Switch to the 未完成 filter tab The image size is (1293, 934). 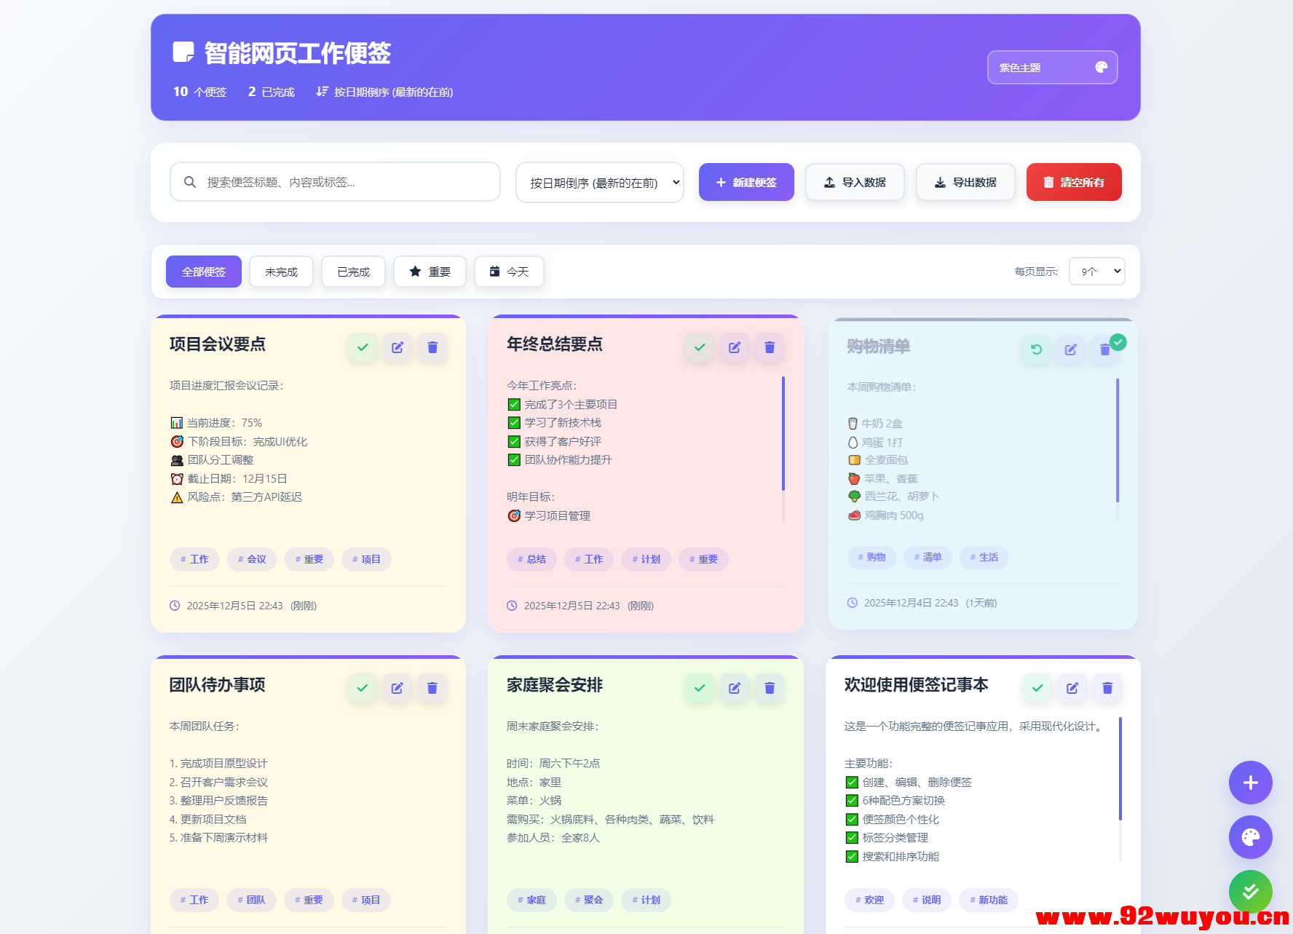281,271
